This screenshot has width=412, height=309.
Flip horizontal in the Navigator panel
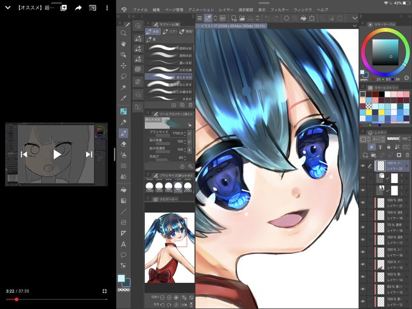point(184,305)
